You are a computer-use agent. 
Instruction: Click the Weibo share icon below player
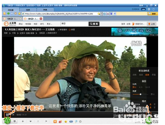pos(60,122)
